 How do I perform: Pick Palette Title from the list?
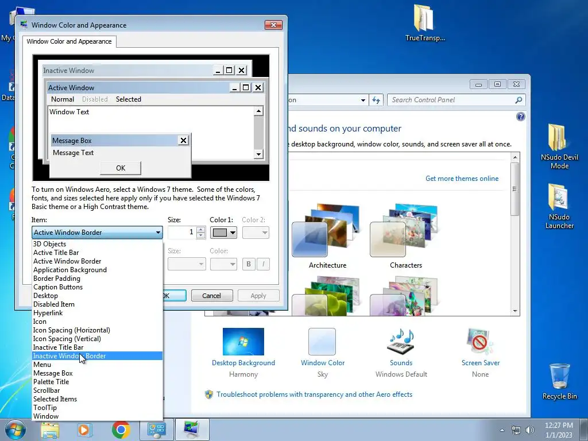(x=97, y=382)
